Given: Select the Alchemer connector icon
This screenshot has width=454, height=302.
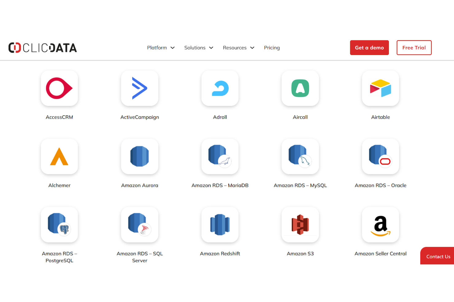Looking at the screenshot, I should pyautogui.click(x=59, y=156).
